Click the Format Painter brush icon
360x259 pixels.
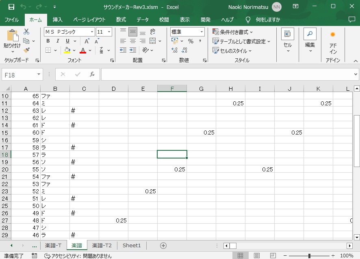pyautogui.click(x=27, y=50)
